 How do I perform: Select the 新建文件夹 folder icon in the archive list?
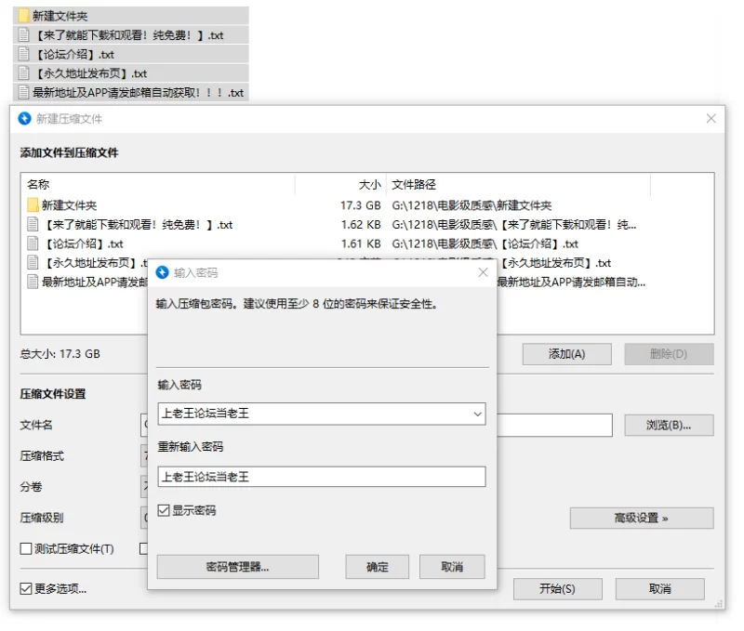(33, 204)
